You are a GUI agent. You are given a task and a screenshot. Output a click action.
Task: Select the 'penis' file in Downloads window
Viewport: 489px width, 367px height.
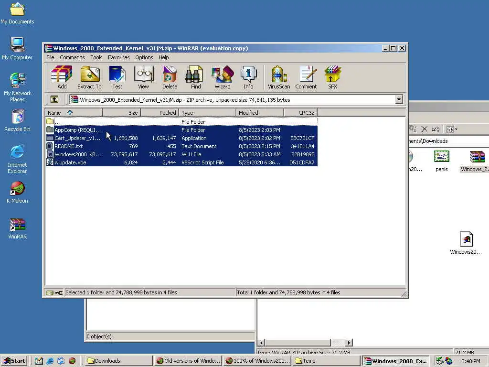[442, 161]
